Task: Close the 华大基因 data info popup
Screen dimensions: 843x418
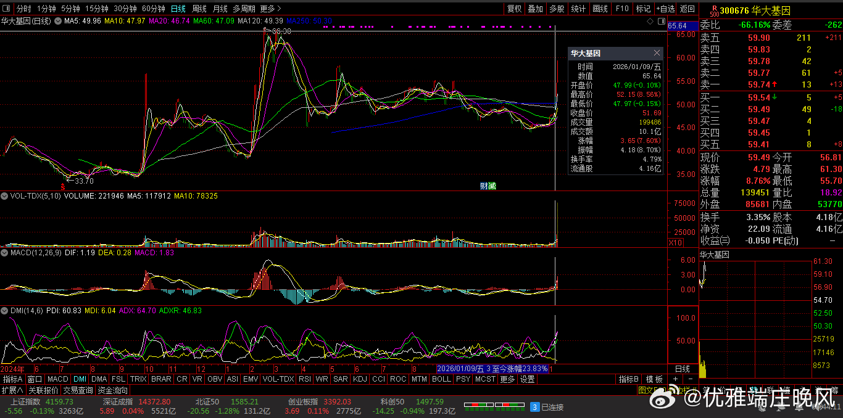Action: (657, 54)
